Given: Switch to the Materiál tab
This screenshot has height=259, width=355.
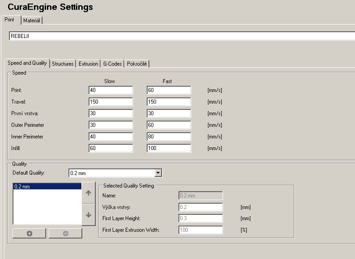Looking at the screenshot, I should tap(32, 21).
